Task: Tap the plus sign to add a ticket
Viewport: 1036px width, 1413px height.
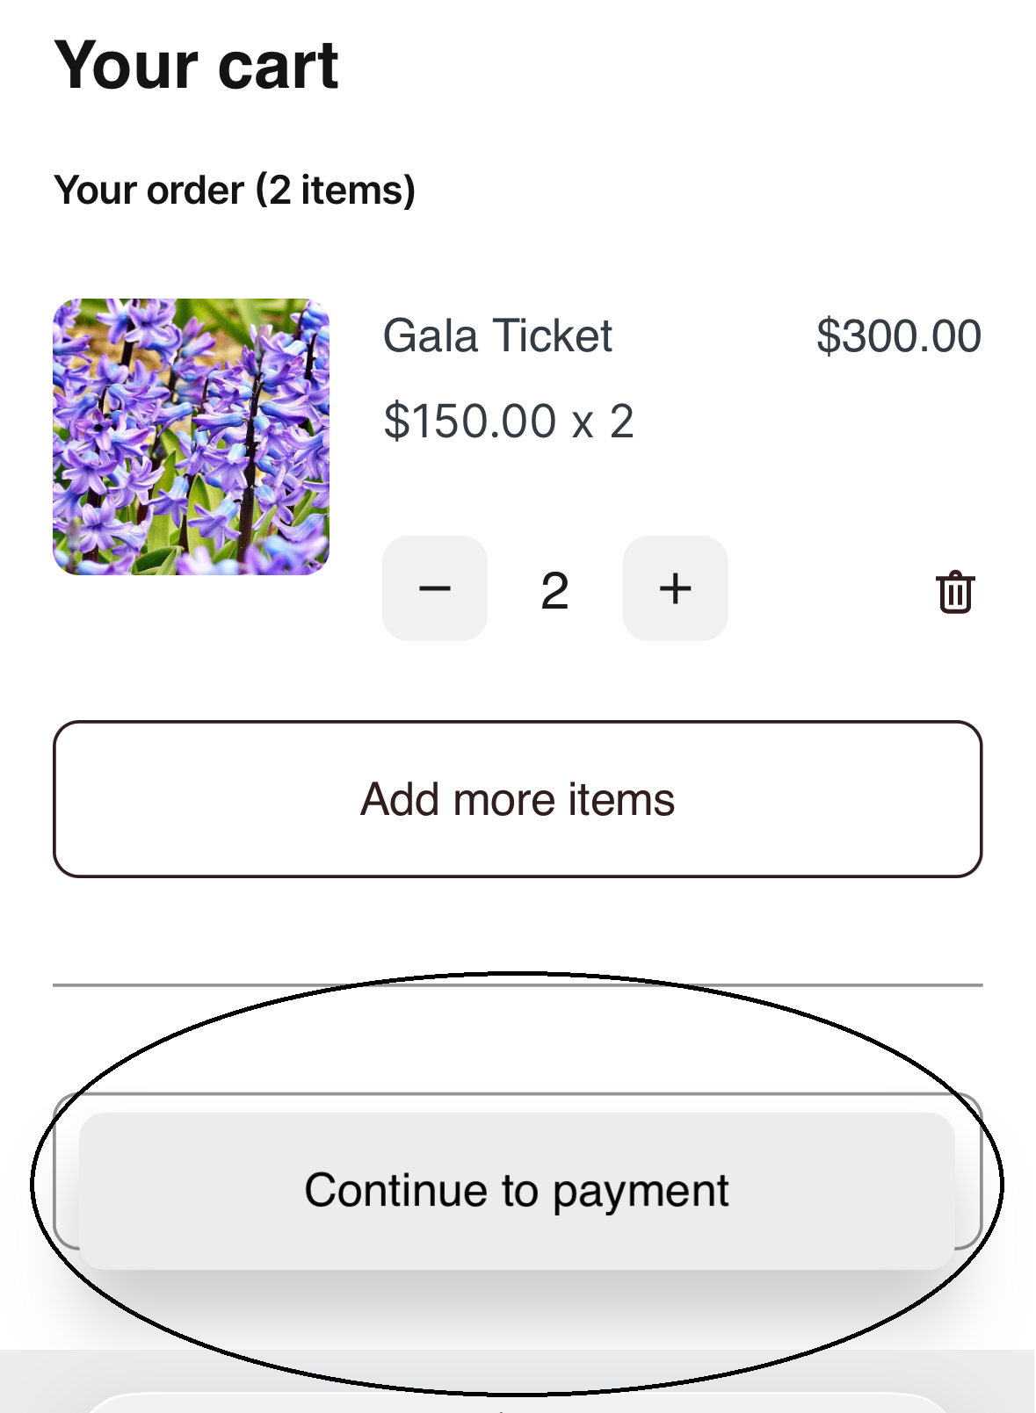Action: coord(675,588)
